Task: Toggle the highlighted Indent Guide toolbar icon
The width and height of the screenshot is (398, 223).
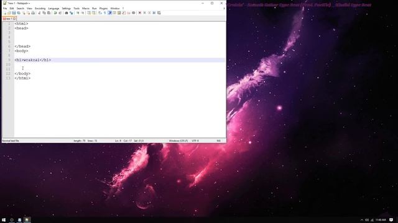Action: 109,13
